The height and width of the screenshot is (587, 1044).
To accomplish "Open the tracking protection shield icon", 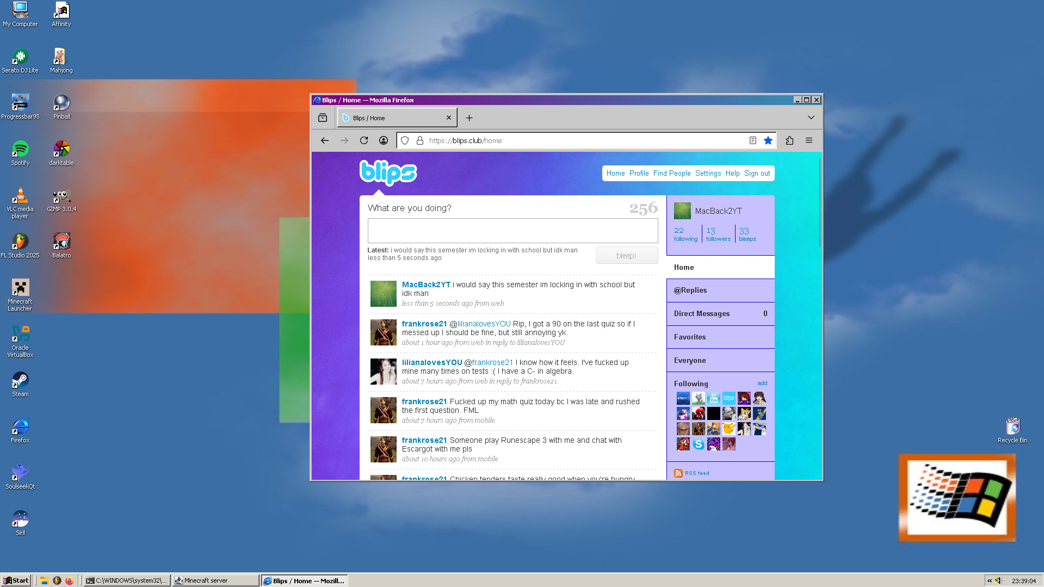I will pos(405,140).
